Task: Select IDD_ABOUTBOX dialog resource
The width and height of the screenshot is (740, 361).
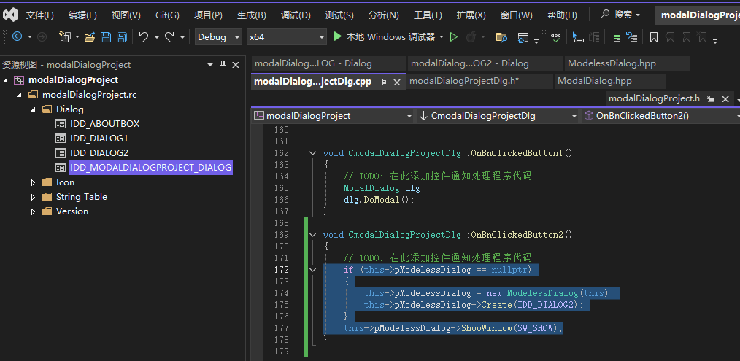Action: pos(104,124)
